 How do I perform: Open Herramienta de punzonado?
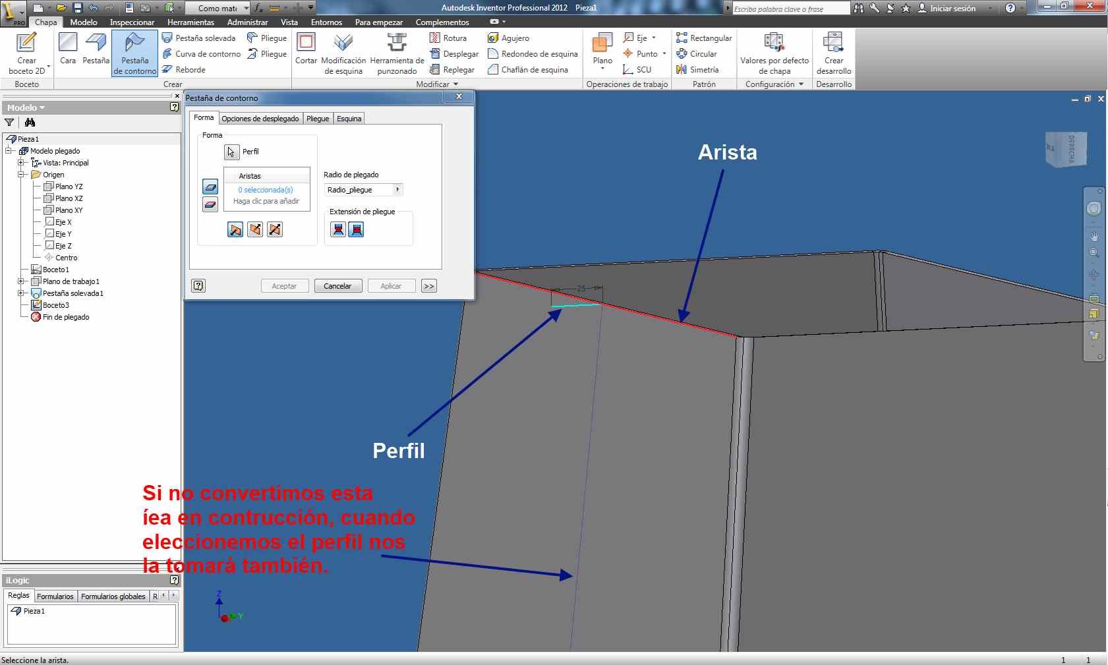click(397, 53)
